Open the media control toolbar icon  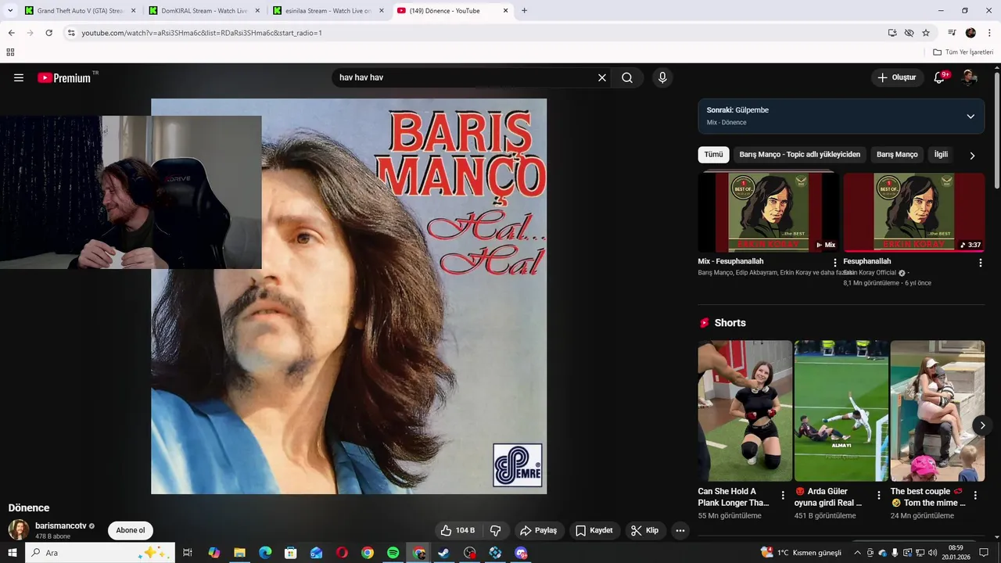(952, 33)
